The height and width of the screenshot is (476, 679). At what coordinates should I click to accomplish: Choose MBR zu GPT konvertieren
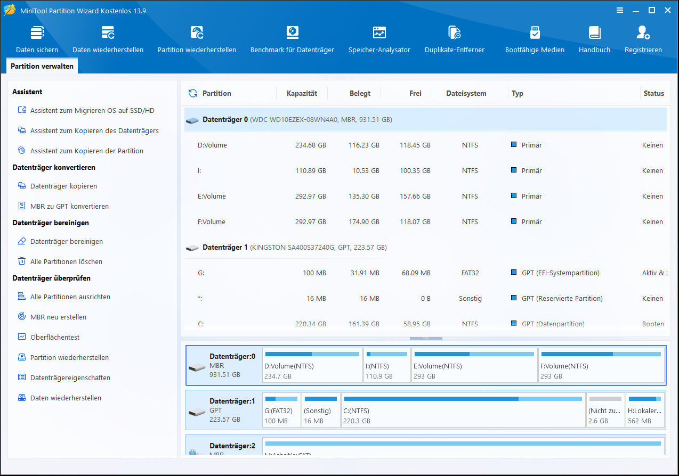63,206
